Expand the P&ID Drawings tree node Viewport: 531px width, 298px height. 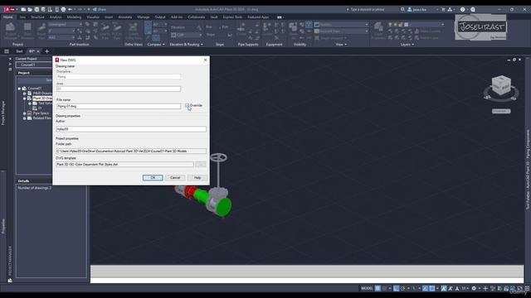(24, 94)
